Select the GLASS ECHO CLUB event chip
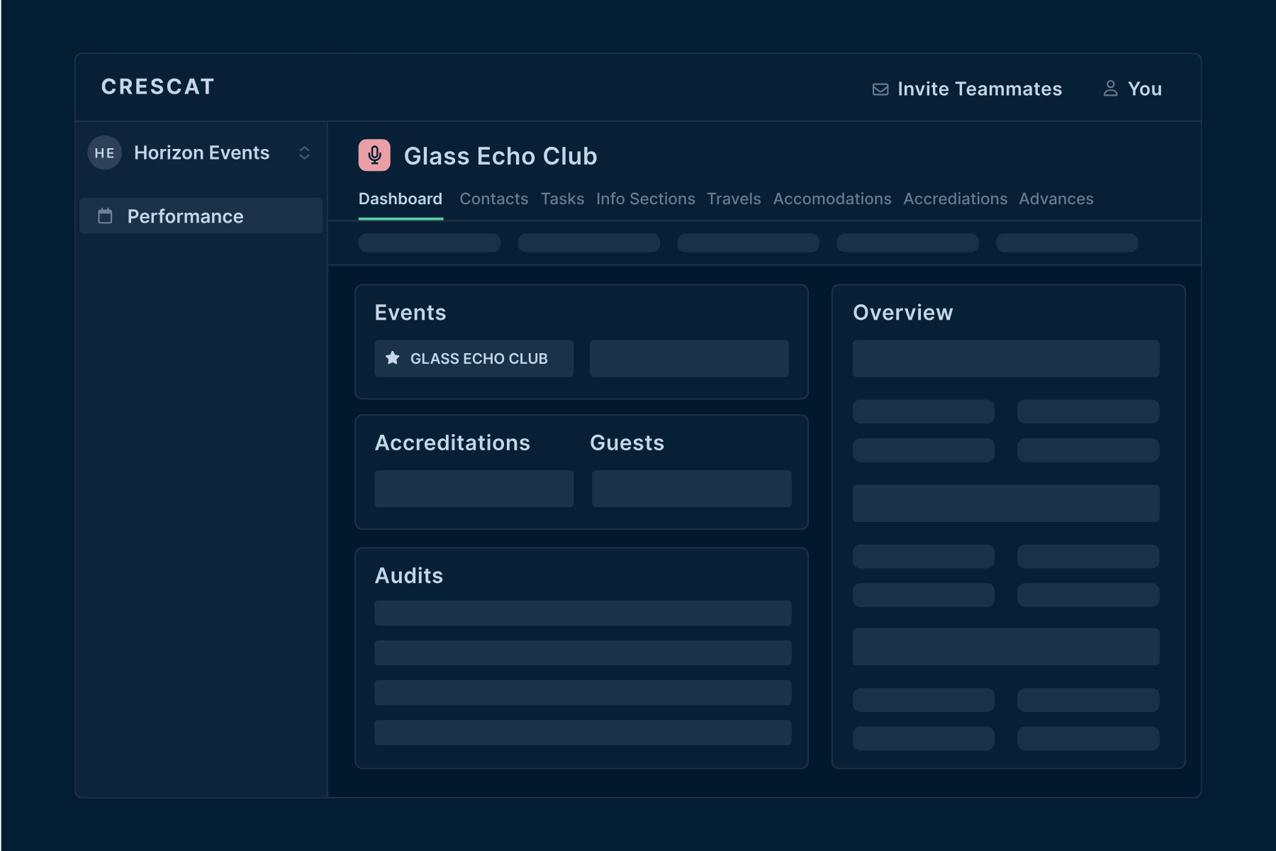This screenshot has width=1276, height=851. [474, 358]
